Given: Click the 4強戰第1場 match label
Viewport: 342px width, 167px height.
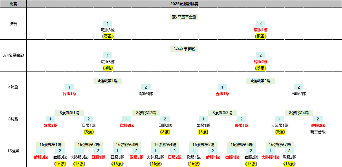Looking at the screenshot, I should pos(107,81).
